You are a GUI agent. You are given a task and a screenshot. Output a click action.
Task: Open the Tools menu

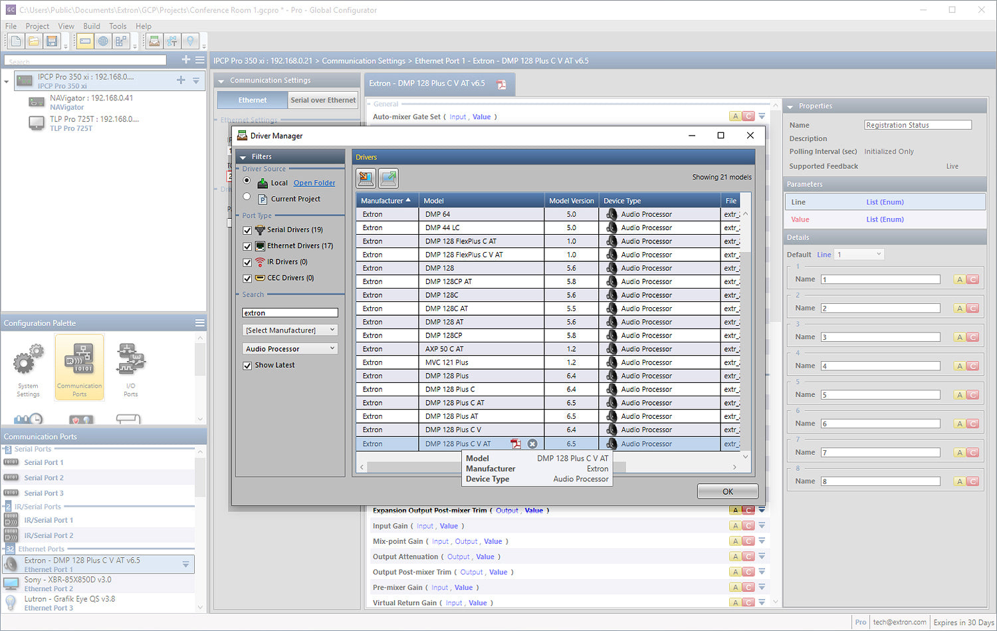(x=118, y=26)
